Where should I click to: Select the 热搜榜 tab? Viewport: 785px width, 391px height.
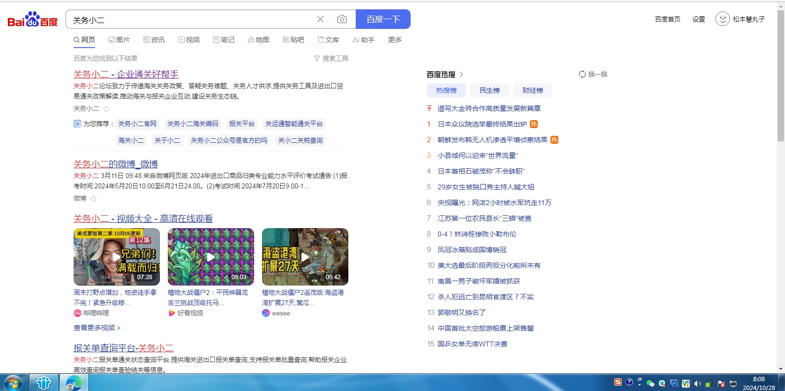(446, 90)
